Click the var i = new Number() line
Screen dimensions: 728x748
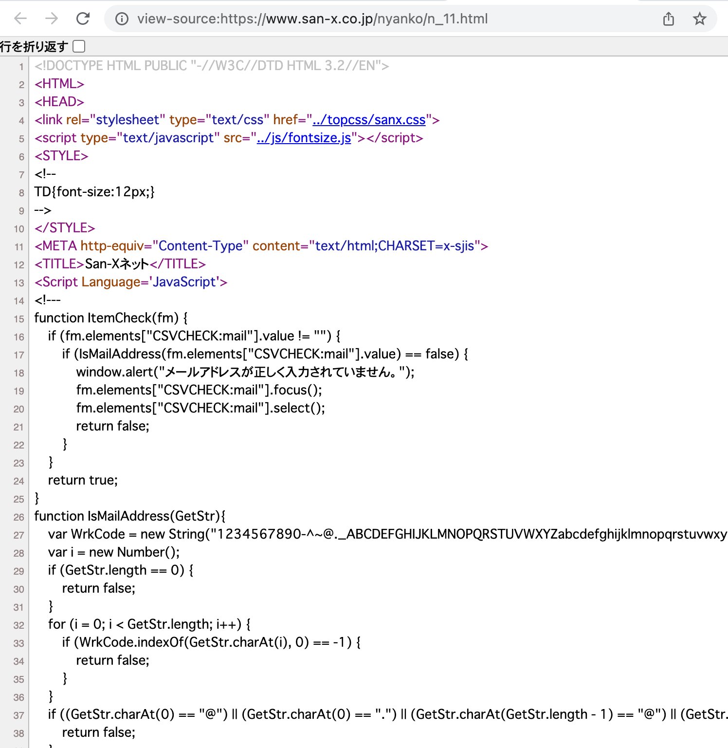(x=114, y=552)
